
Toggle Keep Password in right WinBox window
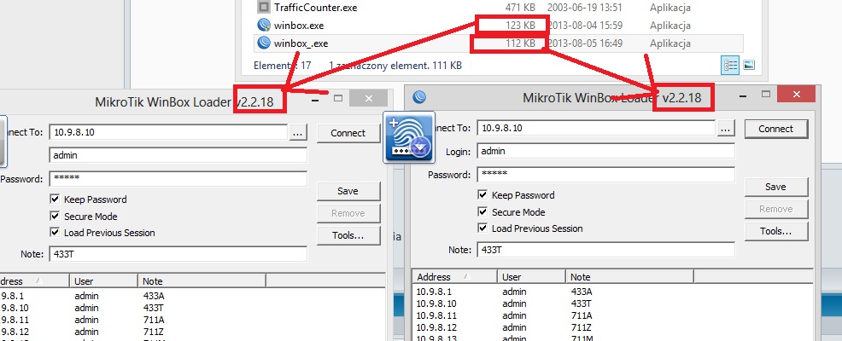click(x=482, y=195)
